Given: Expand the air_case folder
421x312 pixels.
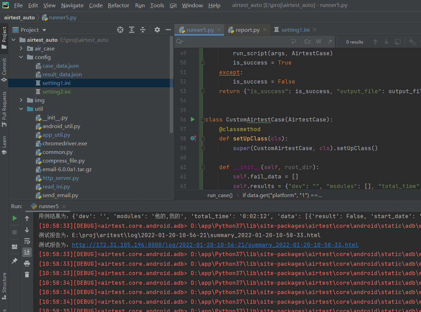Looking at the screenshot, I should (x=21, y=49).
